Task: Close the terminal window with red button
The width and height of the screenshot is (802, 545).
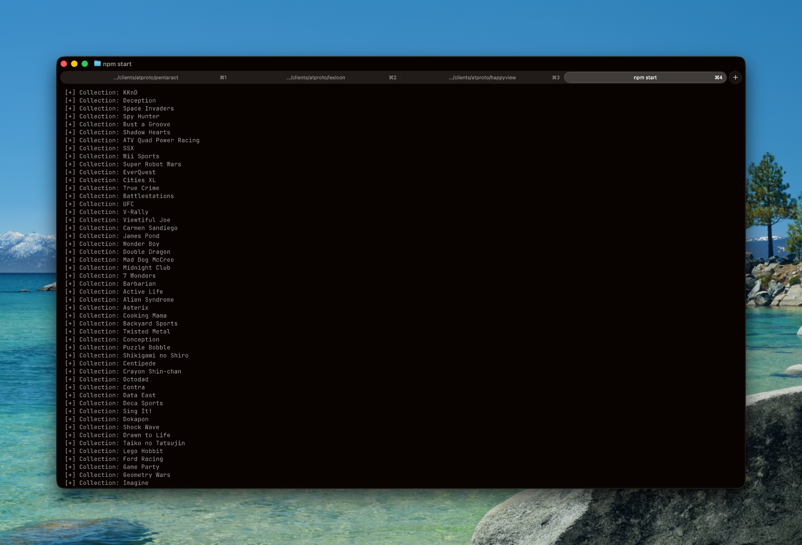Action: pos(64,64)
